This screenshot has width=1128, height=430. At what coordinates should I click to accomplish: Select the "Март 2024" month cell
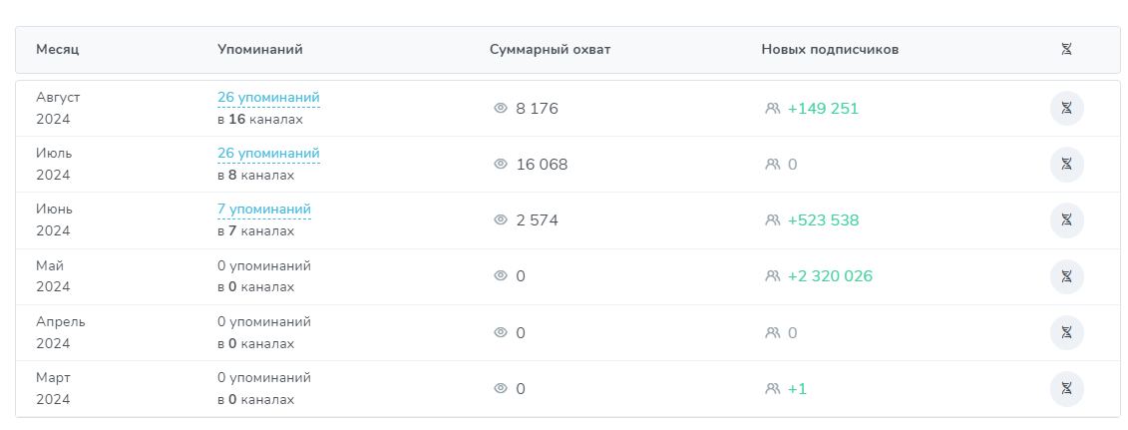tap(54, 388)
